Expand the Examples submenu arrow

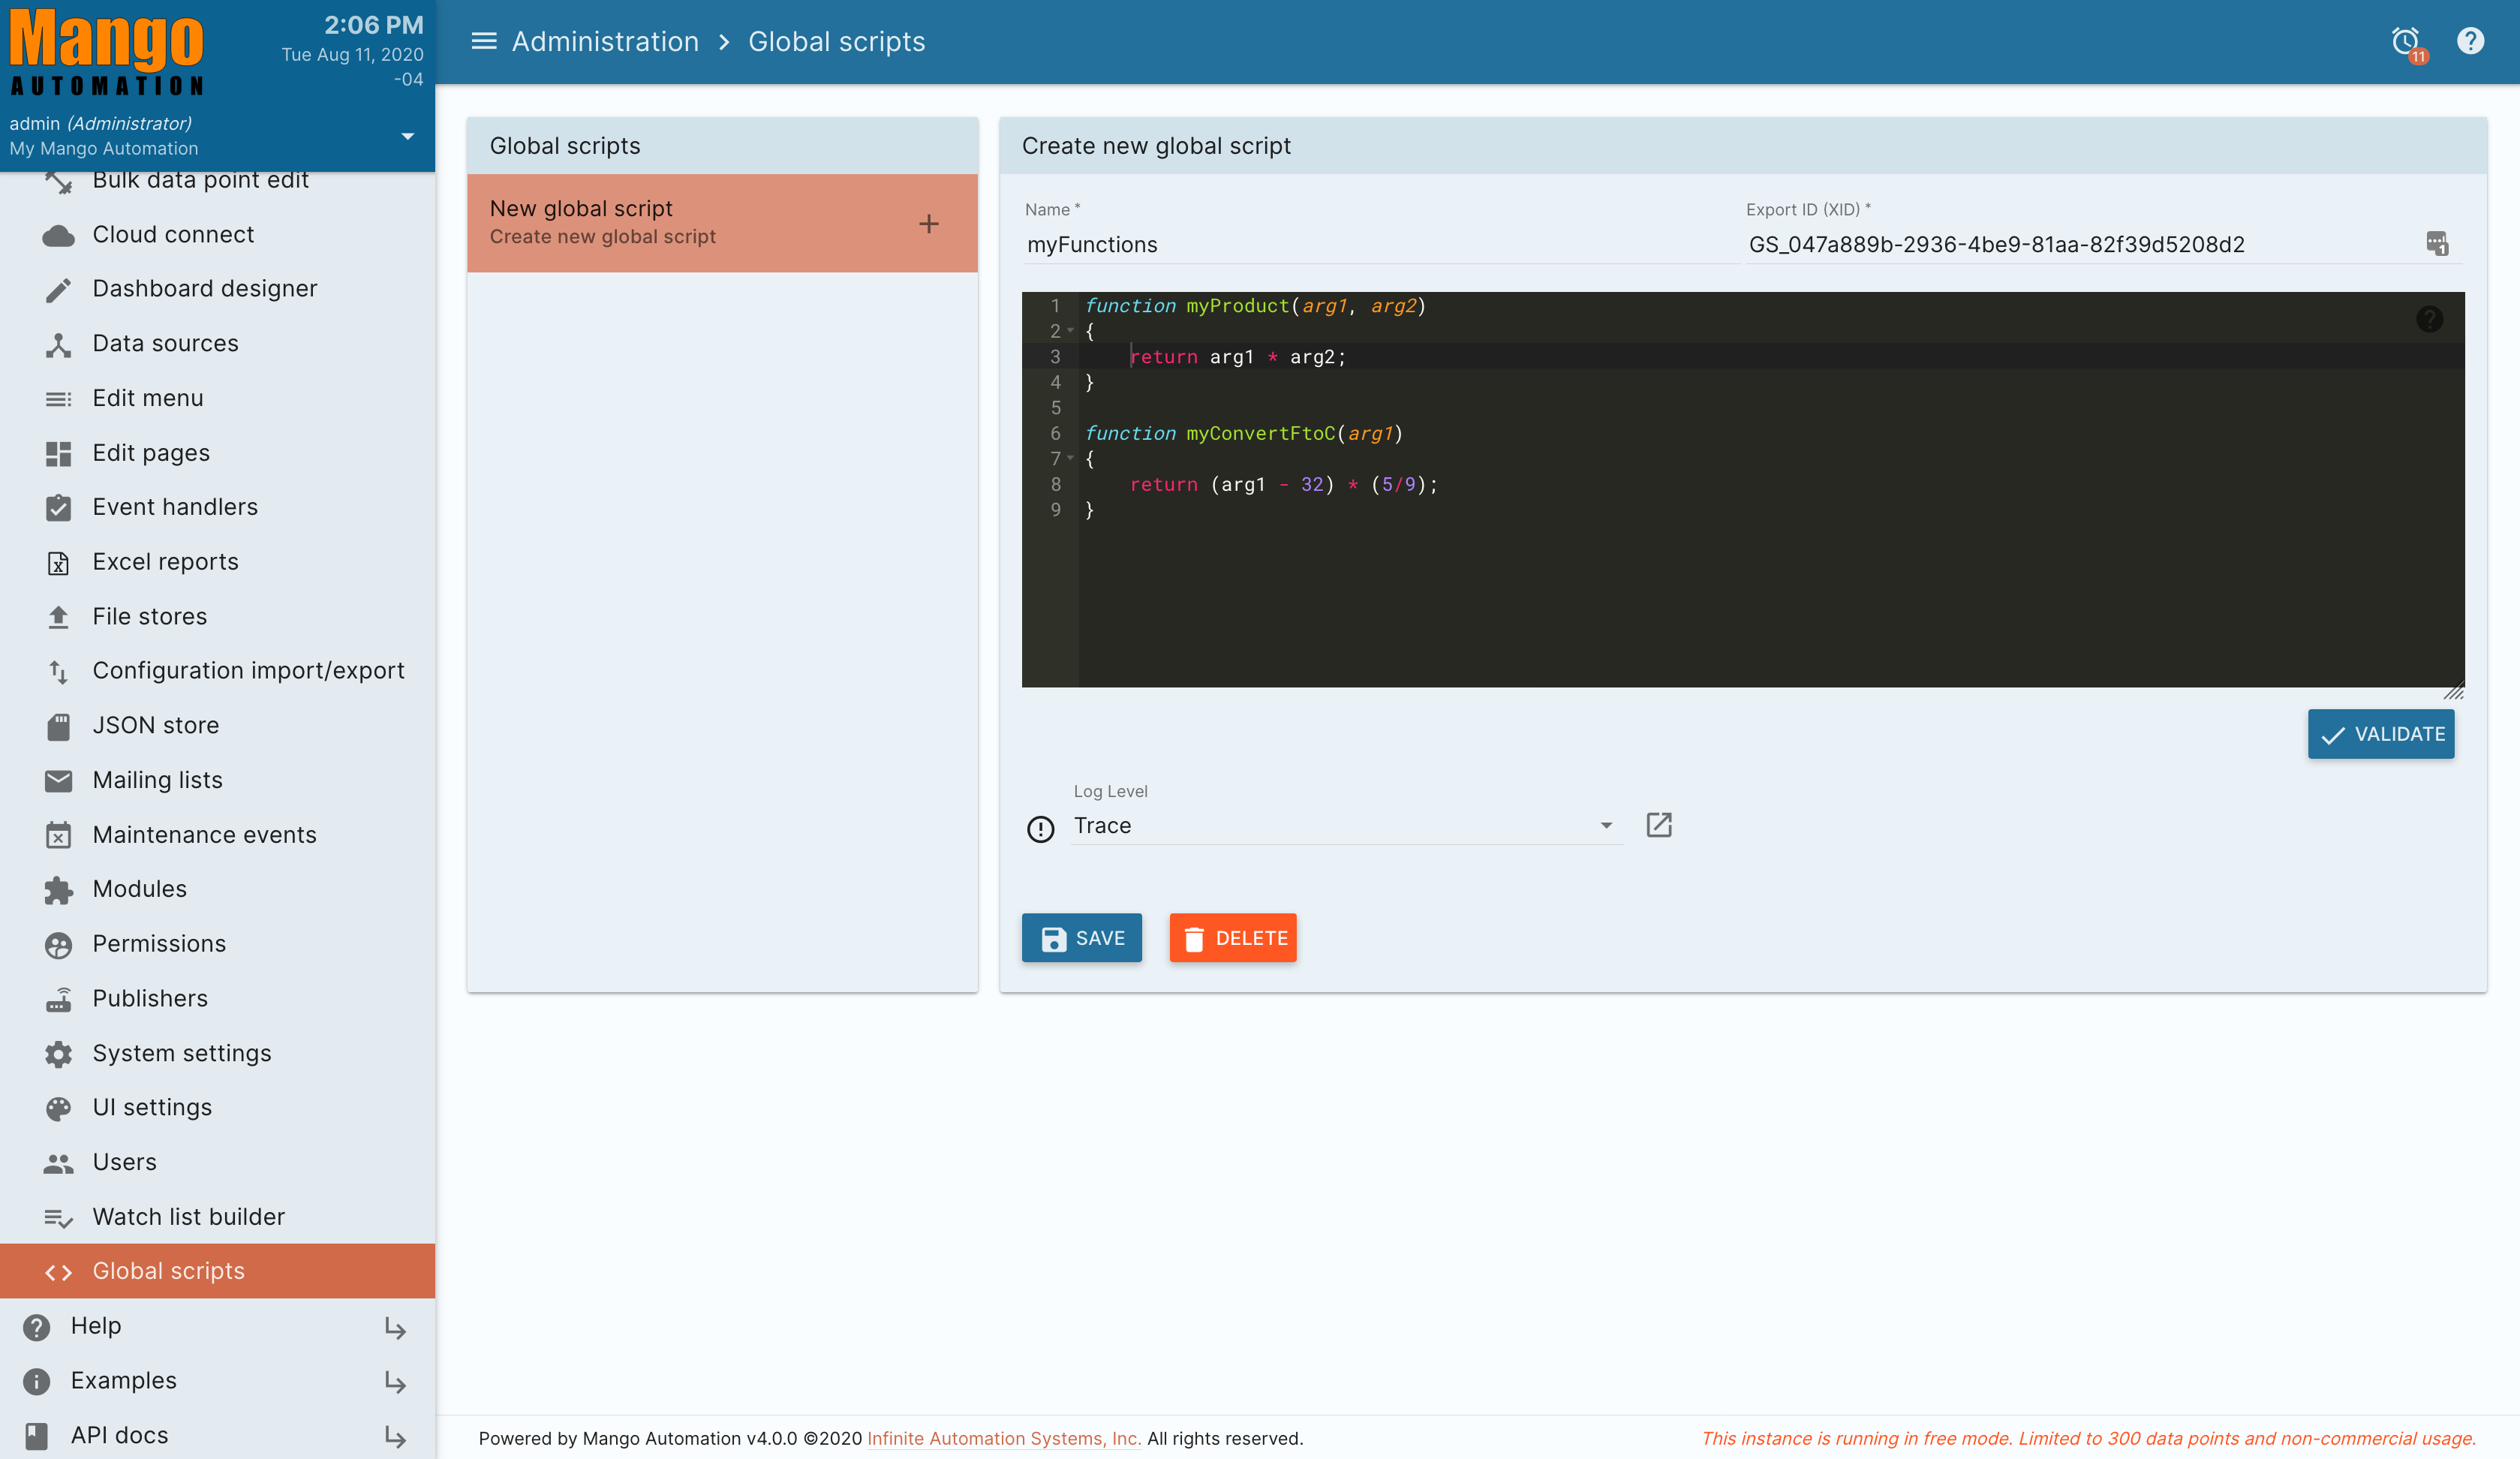click(395, 1382)
